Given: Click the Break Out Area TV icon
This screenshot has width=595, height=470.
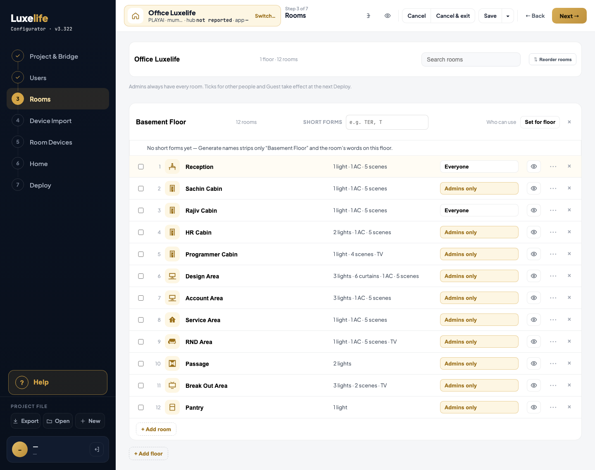Looking at the screenshot, I should coord(172,385).
